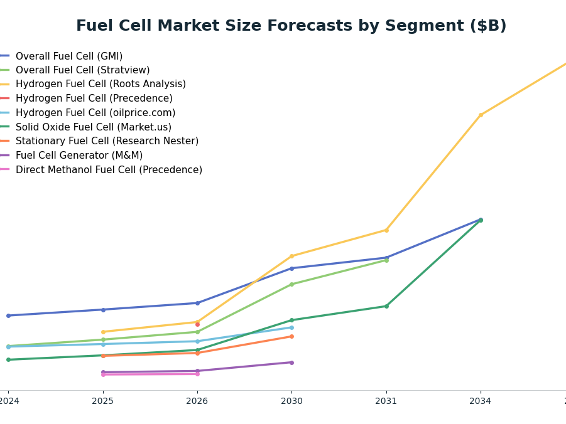This screenshot has height=424, width=566.
Task: Click the x-axis label 2030
Action: point(291,401)
